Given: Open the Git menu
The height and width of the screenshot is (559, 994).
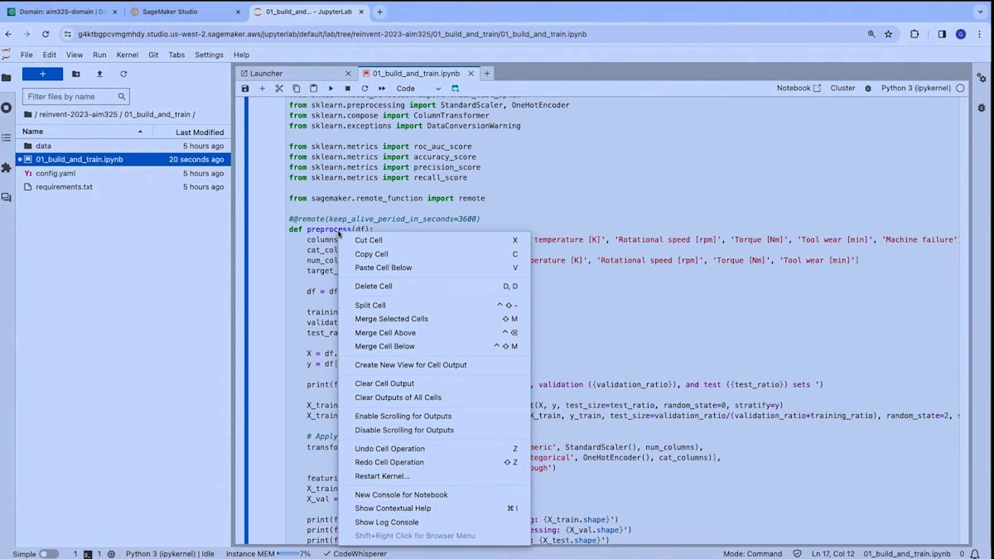Looking at the screenshot, I should coord(153,55).
